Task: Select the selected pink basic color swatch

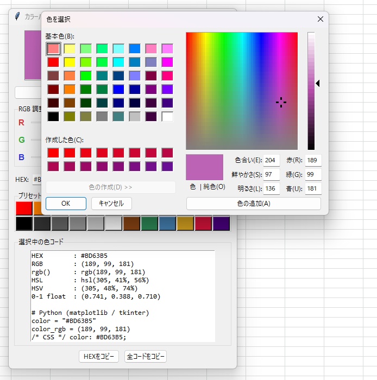Action: click(x=53, y=49)
